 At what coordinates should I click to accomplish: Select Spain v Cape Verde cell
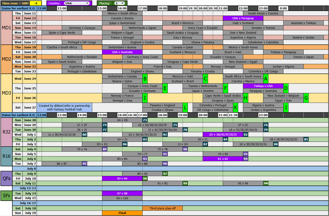62,33
